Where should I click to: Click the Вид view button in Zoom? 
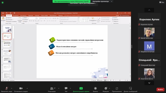tap(162, 2)
